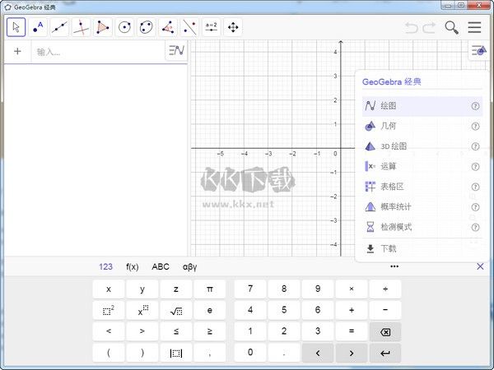The width and height of the screenshot is (494, 370).
Task: Select the Line tool
Action: pos(59,27)
